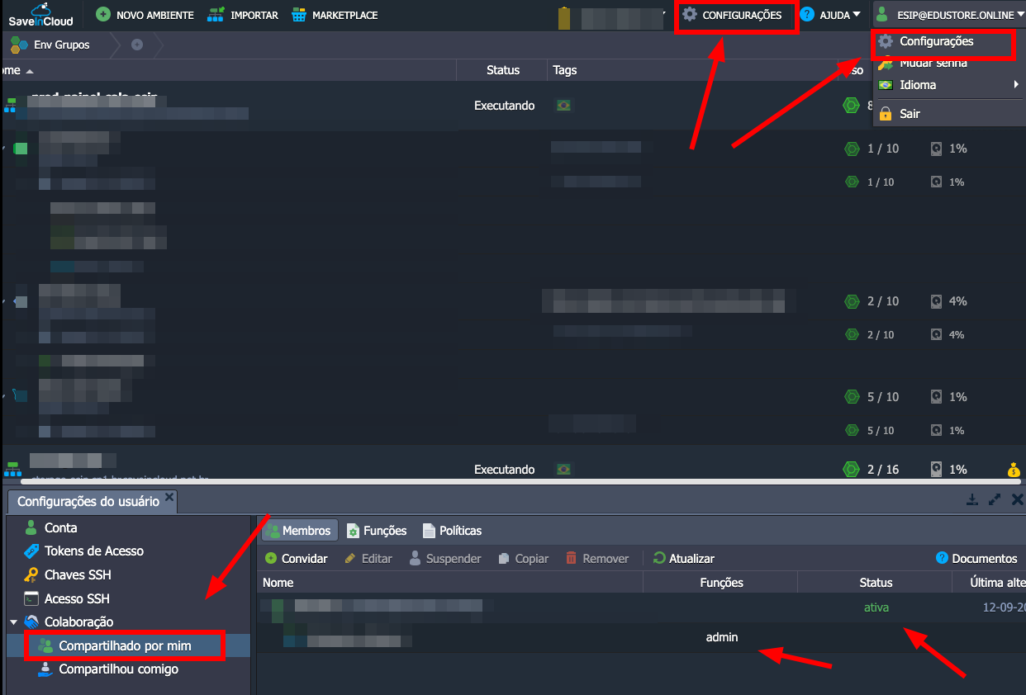Select Idioma submenu entry

pyautogui.click(x=918, y=85)
